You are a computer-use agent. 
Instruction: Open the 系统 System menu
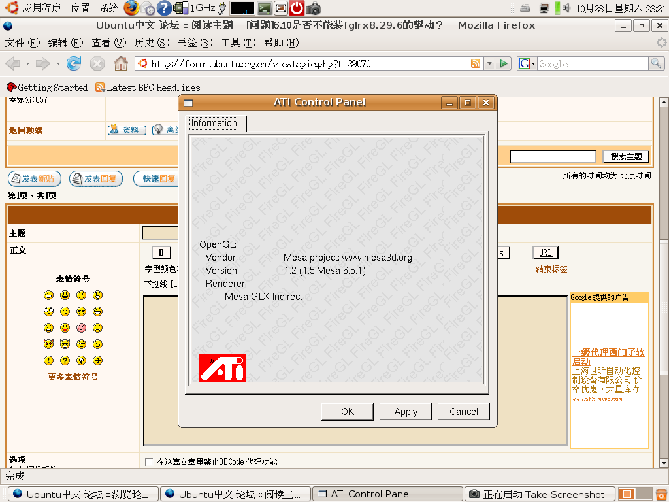109,8
